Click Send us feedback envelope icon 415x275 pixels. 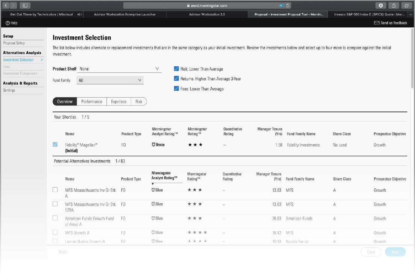pos(377,23)
